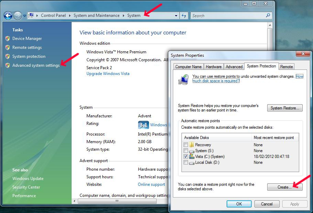Click the Recovery folder icon
The image size is (313, 213).
[192, 145]
